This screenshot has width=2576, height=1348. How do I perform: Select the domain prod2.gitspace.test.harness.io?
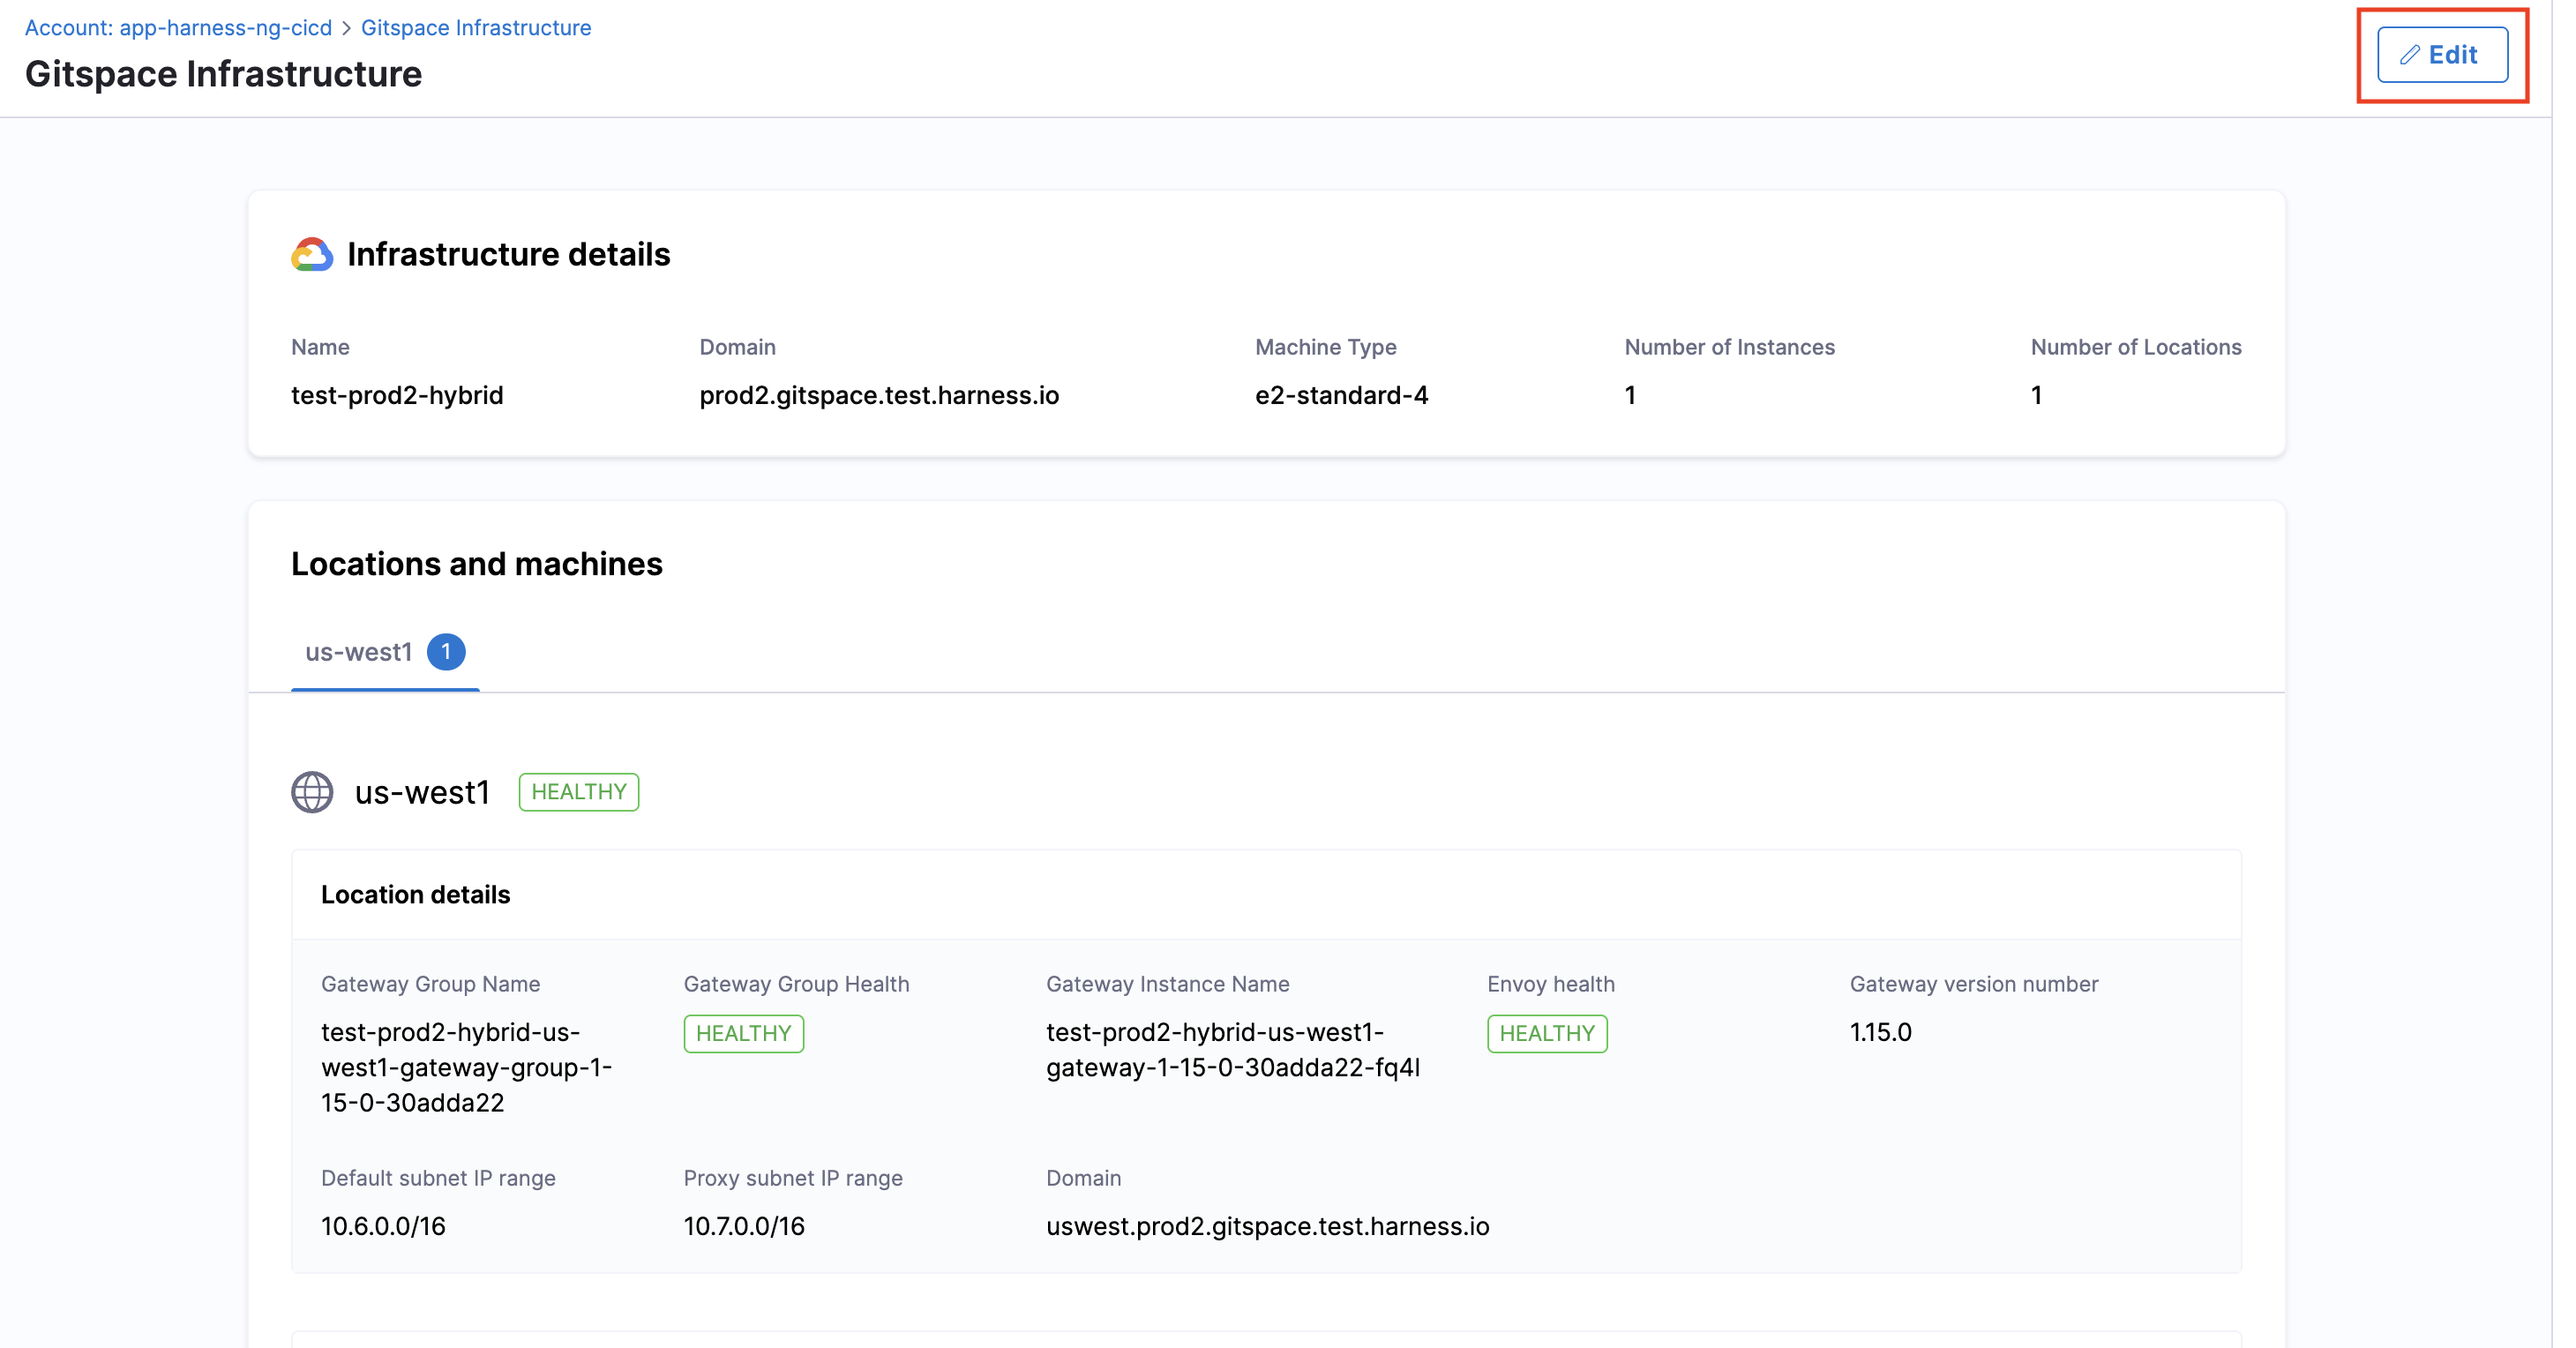[879, 395]
